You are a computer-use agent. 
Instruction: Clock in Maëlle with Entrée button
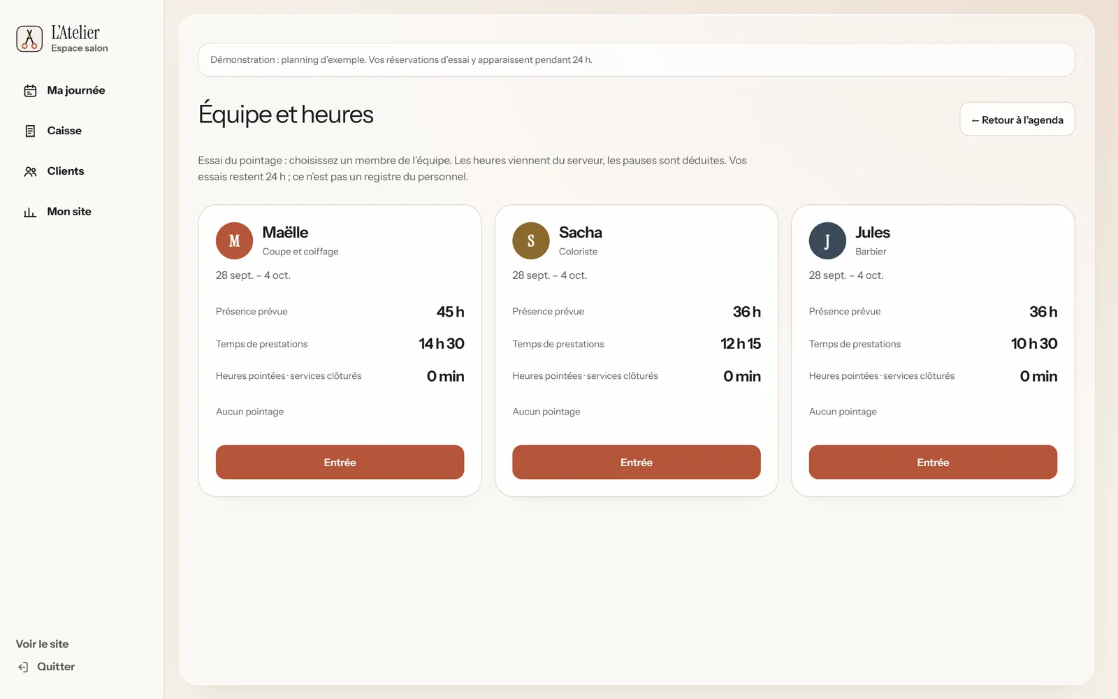coord(340,462)
